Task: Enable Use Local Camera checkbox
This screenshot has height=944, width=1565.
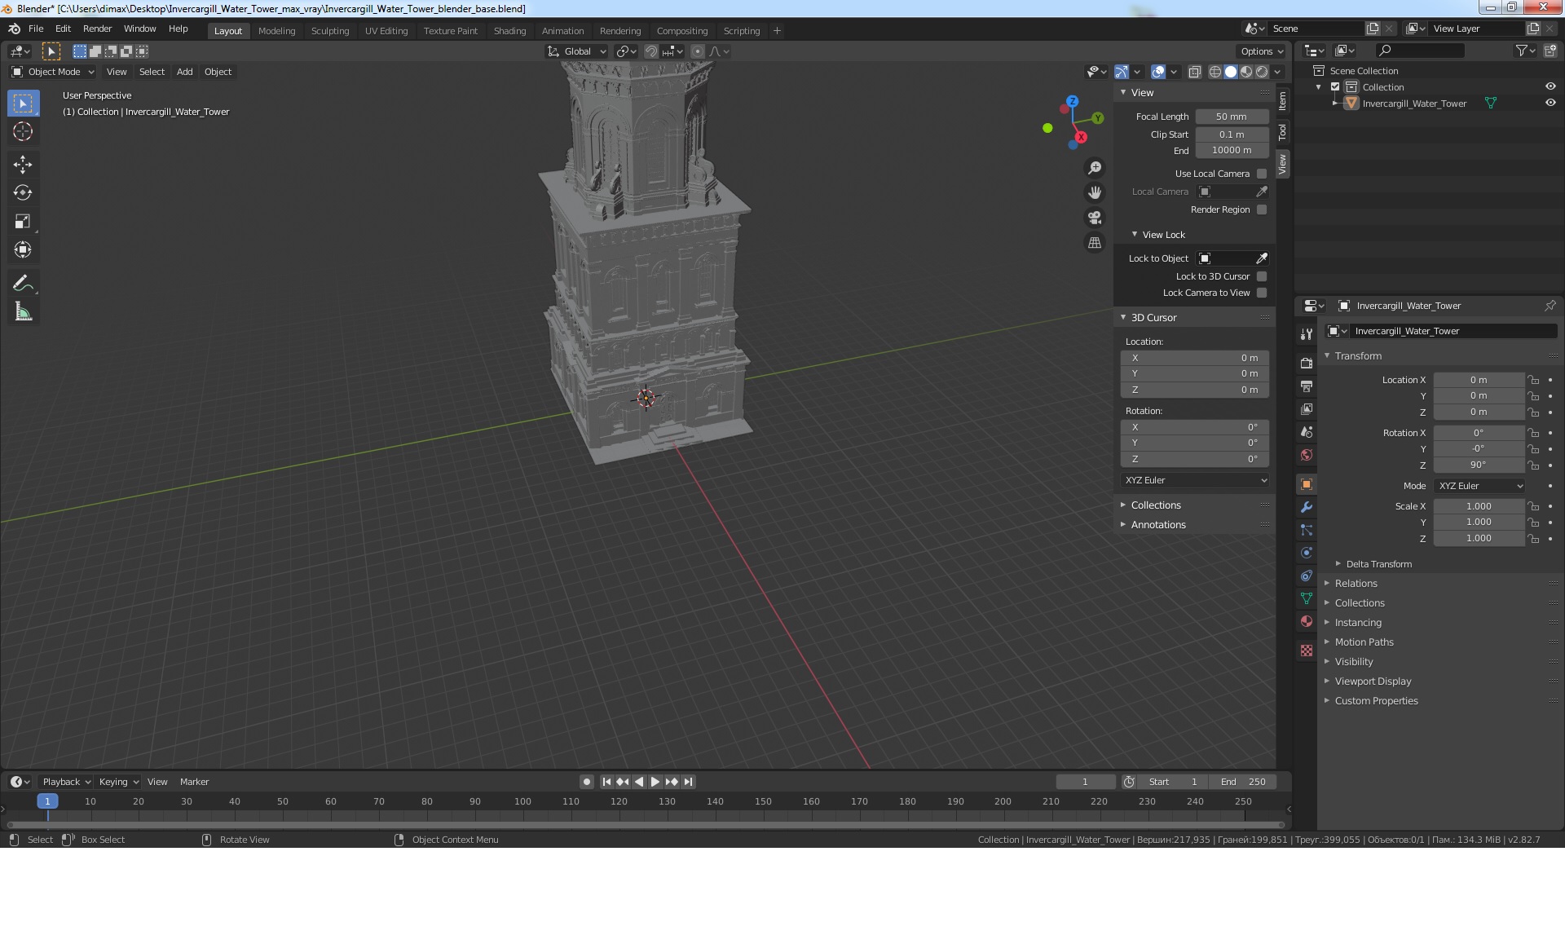Action: pos(1262,174)
